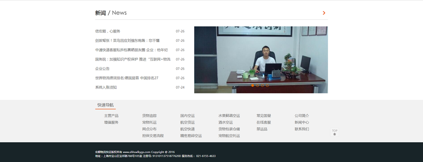The image size is (423, 162).
Task: Open the 担保交易流程 link
Action: tap(153, 136)
